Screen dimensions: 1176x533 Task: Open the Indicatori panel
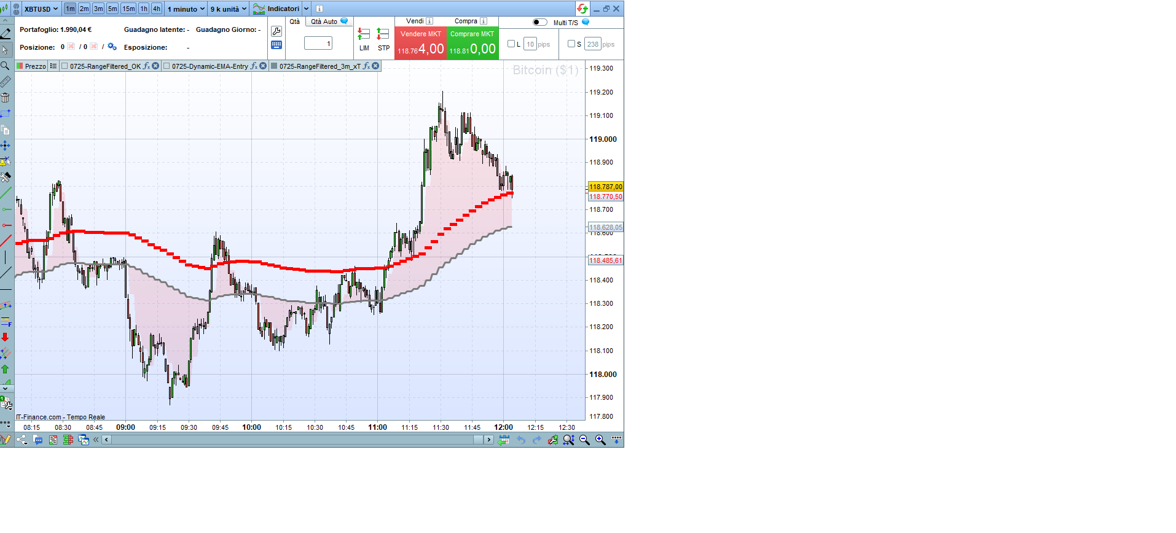tap(276, 9)
